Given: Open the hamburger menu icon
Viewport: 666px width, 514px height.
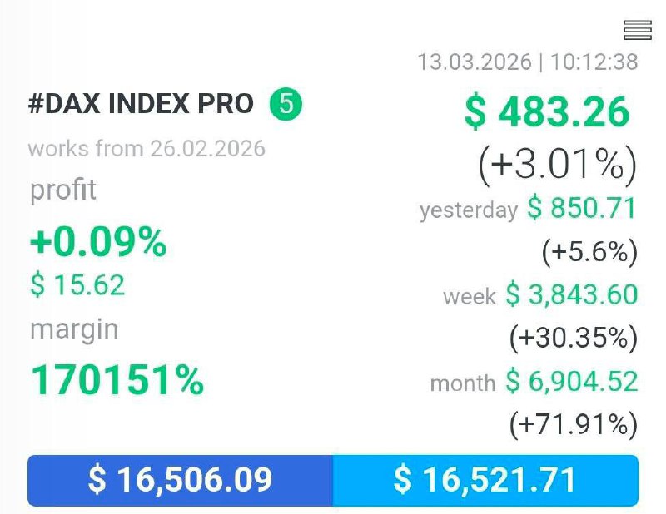Looking at the screenshot, I should pyautogui.click(x=637, y=31).
